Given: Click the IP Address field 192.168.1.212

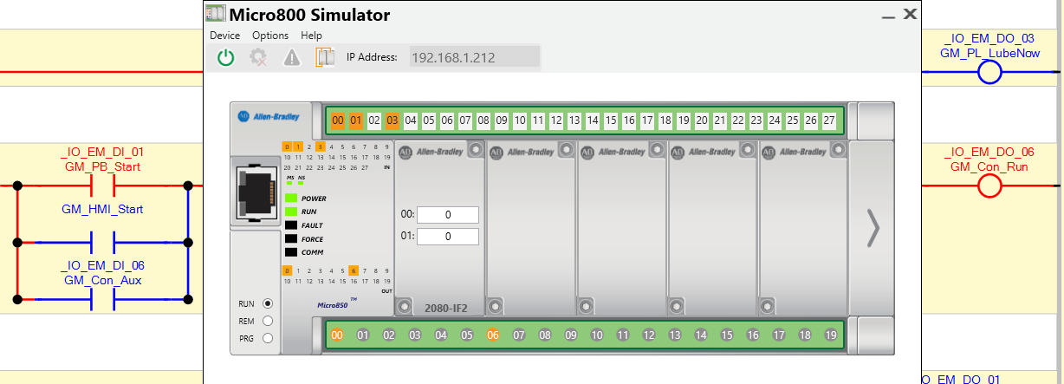Looking at the screenshot, I should pos(475,57).
